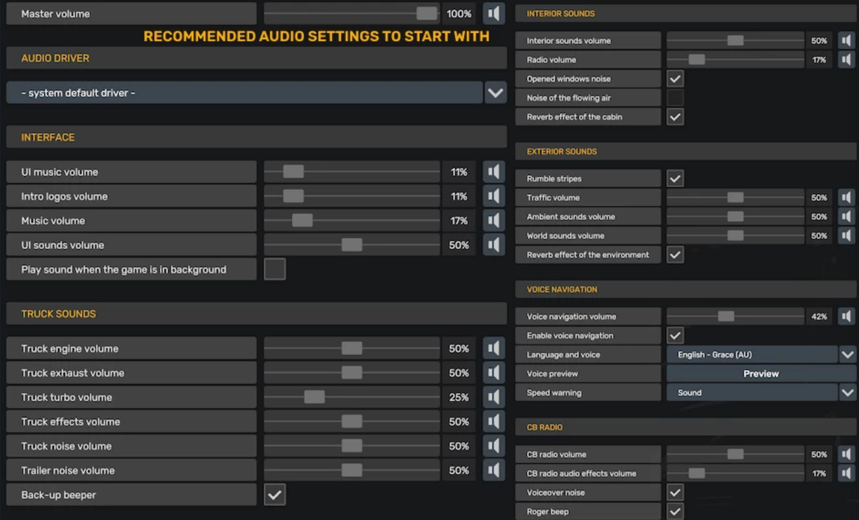The height and width of the screenshot is (520, 859).
Task: Mute the Truck turbo volume speaker
Action: (x=493, y=397)
